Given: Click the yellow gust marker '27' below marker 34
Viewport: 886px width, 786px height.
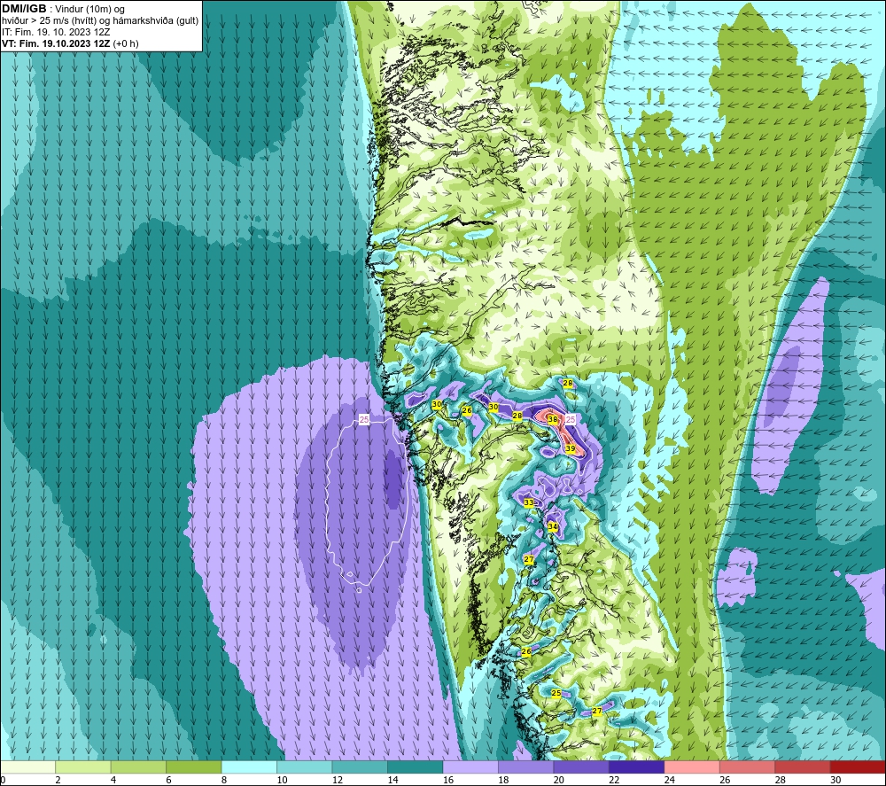Looking at the screenshot, I should click(x=528, y=559).
